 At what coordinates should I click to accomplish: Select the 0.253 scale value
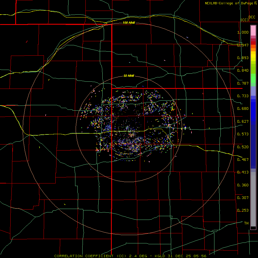click(x=243, y=210)
